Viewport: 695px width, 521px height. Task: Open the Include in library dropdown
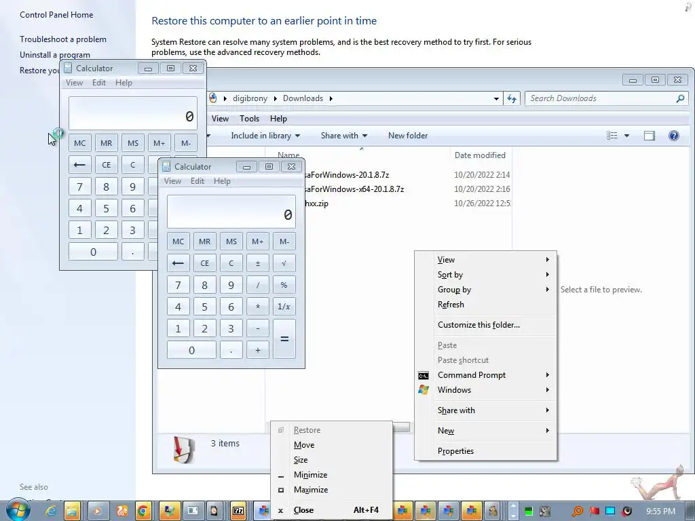click(x=265, y=136)
